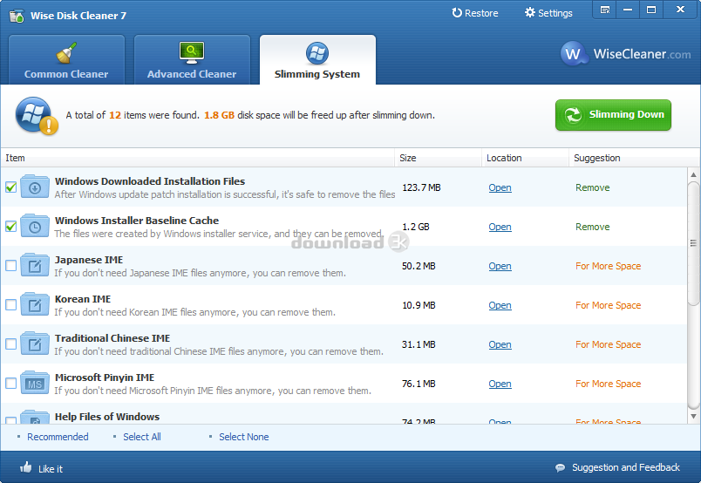The height and width of the screenshot is (483, 701).
Task: Click the WiseCleaner.com logo
Action: coord(625,54)
